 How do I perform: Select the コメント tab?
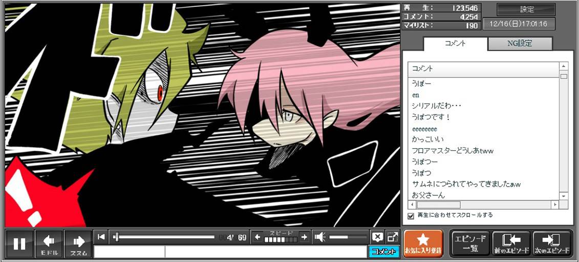pos(456,44)
